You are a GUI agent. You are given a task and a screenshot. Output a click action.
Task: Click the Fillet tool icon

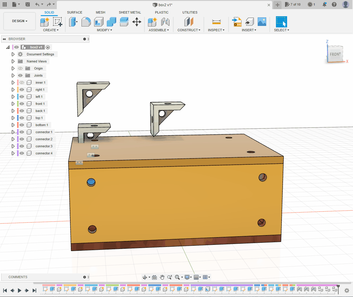coord(86,22)
